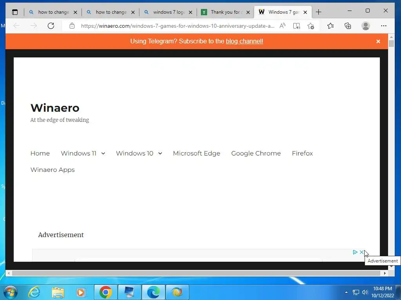The height and width of the screenshot is (300, 401).
Task: Open a new tab with plus button
Action: [318, 12]
